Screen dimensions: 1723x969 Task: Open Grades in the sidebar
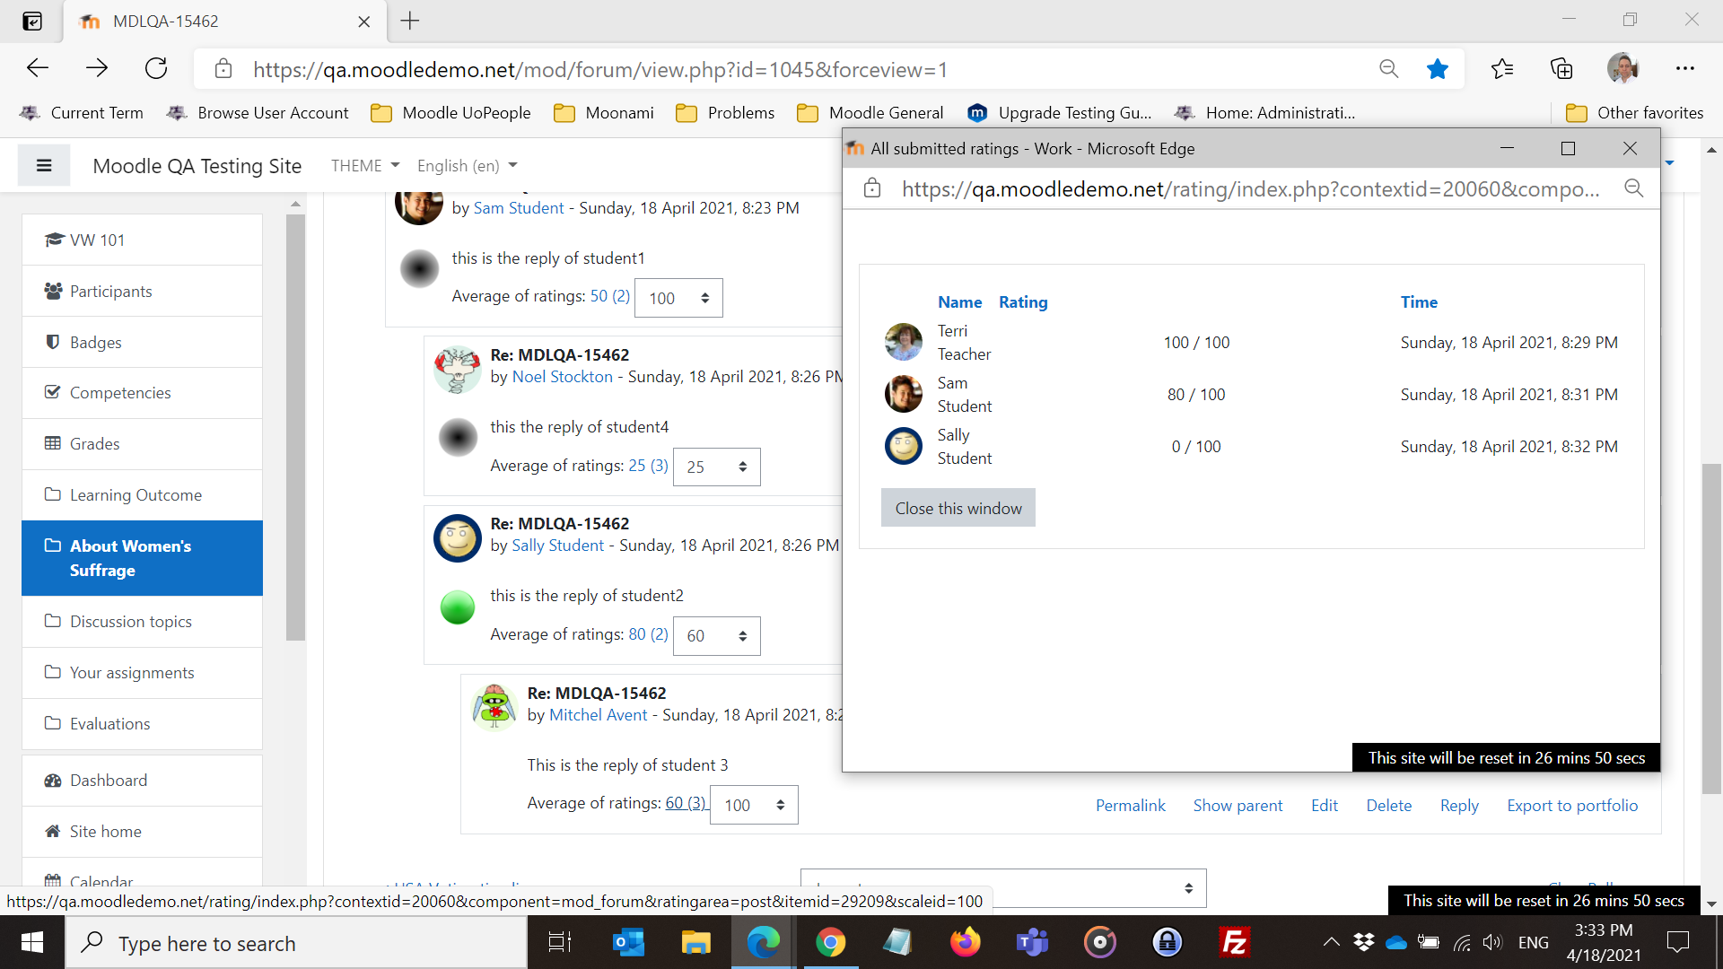(142, 444)
